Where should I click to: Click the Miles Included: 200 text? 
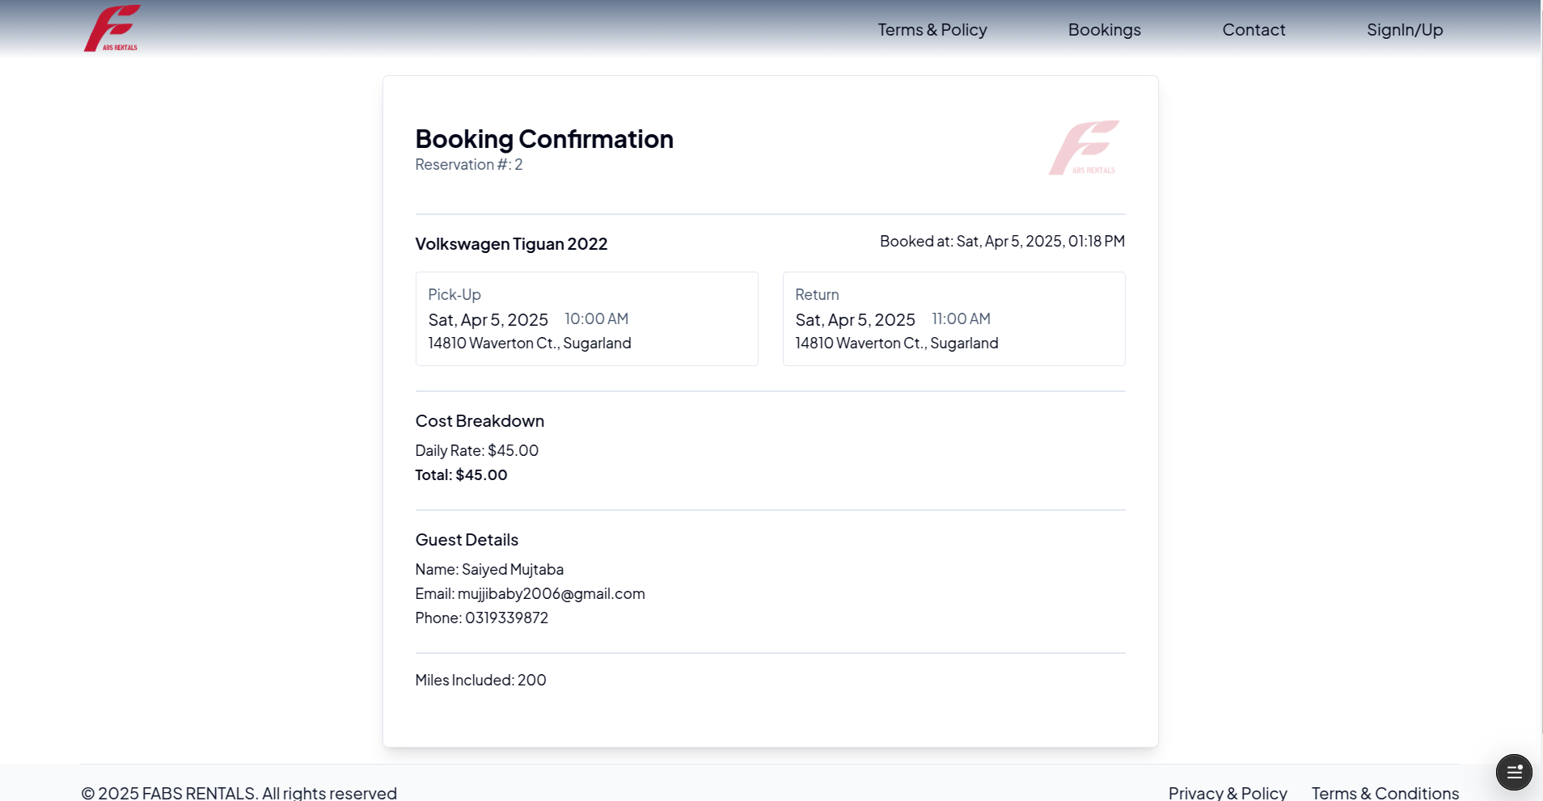(x=481, y=681)
